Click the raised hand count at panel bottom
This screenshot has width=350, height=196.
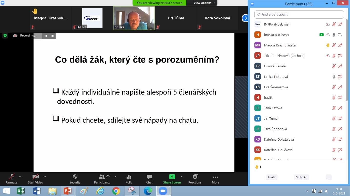coord(258,167)
